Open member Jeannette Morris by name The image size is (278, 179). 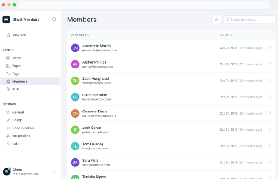(96, 46)
